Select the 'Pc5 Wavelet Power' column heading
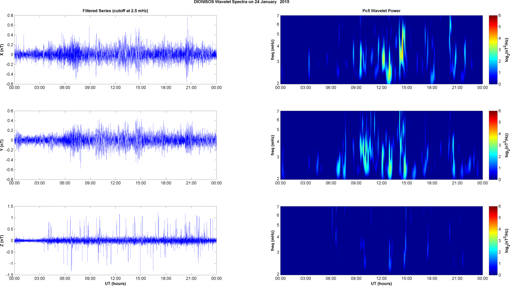Image resolution: width=510 pixels, height=286 pixels. click(x=381, y=11)
